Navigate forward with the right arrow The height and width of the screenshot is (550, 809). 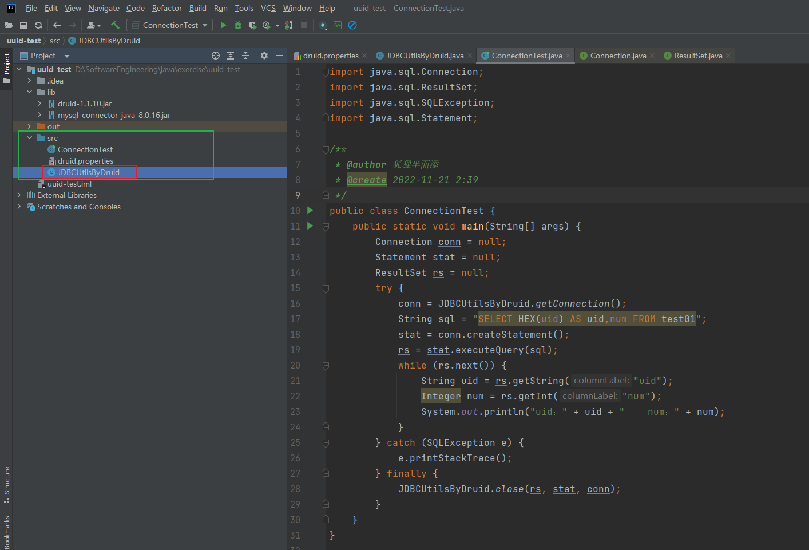pos(72,25)
